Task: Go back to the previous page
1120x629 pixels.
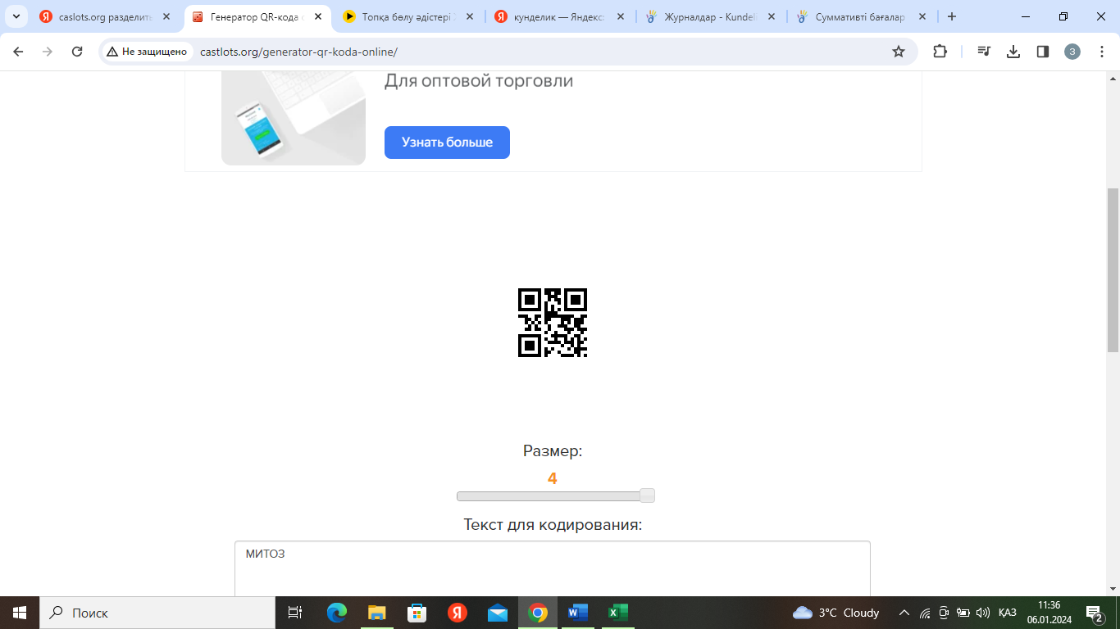Action: [18, 52]
